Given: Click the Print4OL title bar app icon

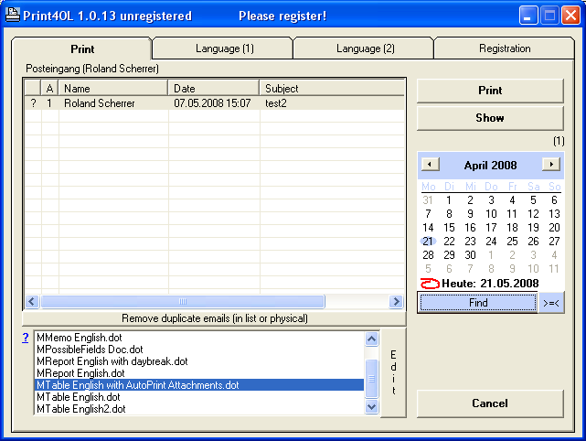Looking at the screenshot, I should coord(13,15).
